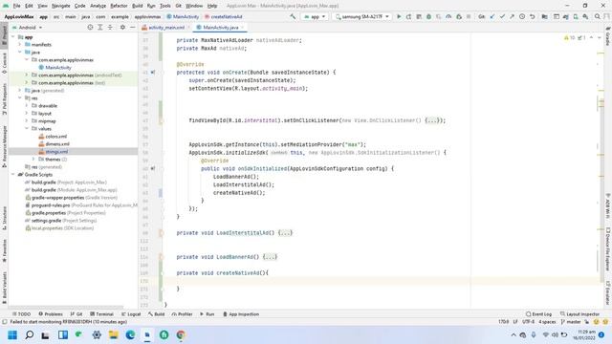This screenshot has width=612, height=344.
Task: Click the Git Update Project arrow icon
Action: [x=492, y=17]
